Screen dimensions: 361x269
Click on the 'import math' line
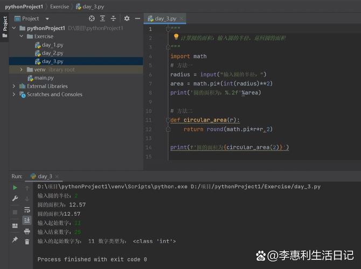click(x=189, y=56)
